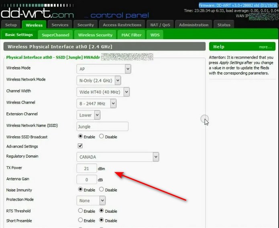Select Disable for Wireless SSID Broadcast
Image resolution: width=279 pixels, height=228 pixels.
tap(102, 136)
